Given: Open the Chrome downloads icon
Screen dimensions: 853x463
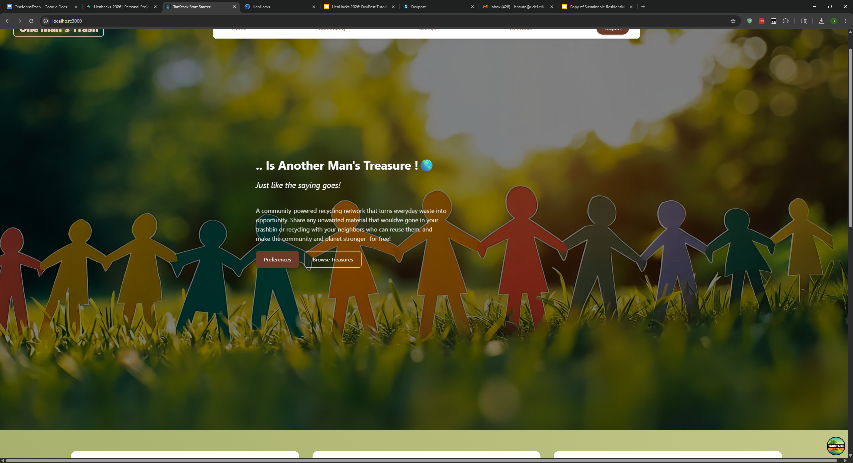Looking at the screenshot, I should pos(821,21).
